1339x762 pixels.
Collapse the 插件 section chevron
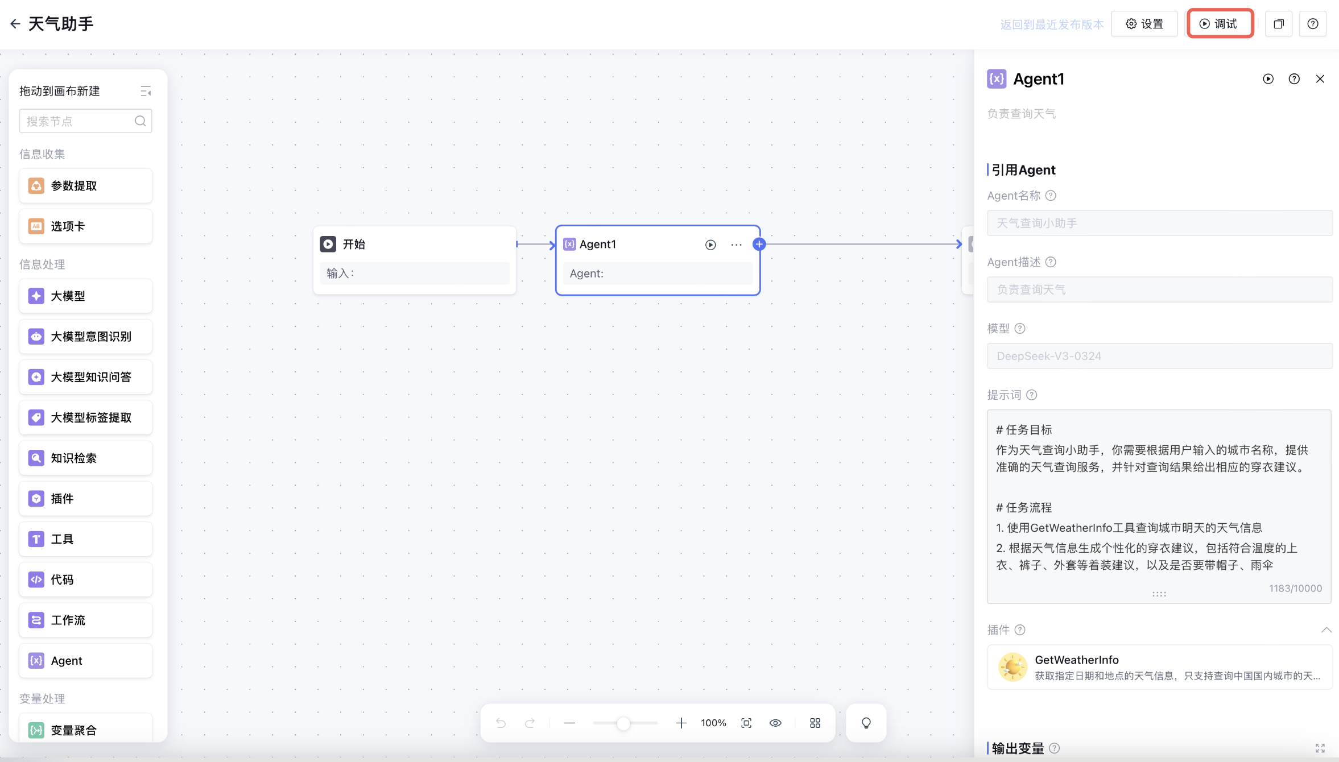coord(1326,630)
